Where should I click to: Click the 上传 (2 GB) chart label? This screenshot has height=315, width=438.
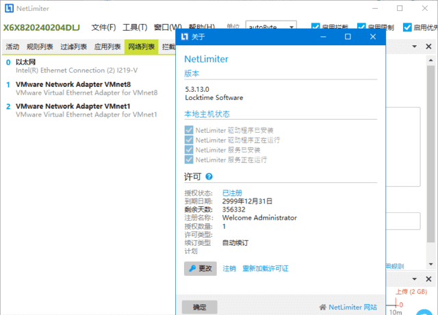coord(411,292)
